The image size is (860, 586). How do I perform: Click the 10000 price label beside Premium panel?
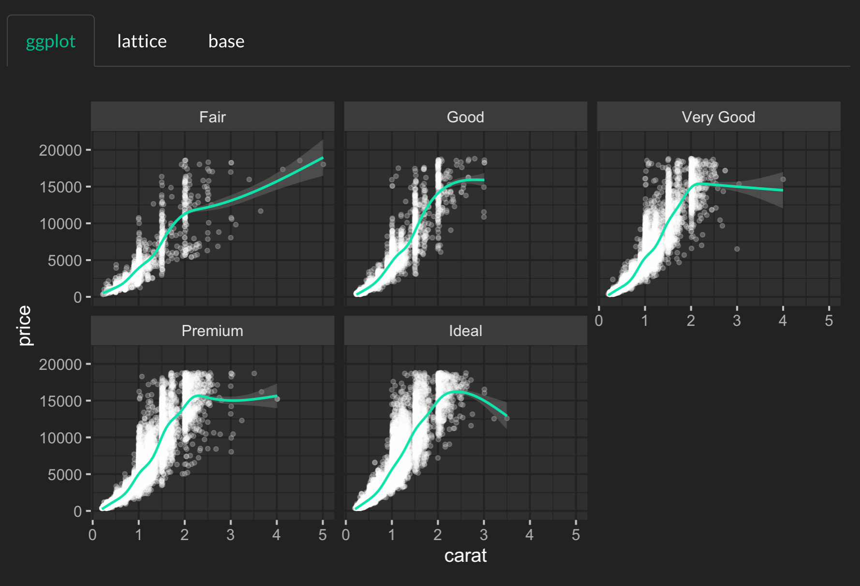(x=60, y=438)
